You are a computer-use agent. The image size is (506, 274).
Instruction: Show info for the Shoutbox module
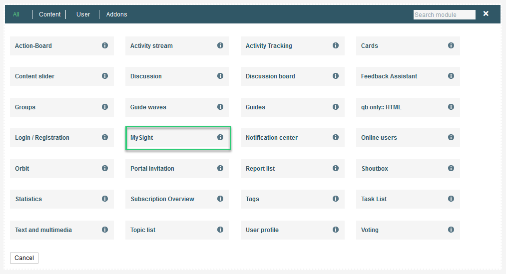coord(451,168)
